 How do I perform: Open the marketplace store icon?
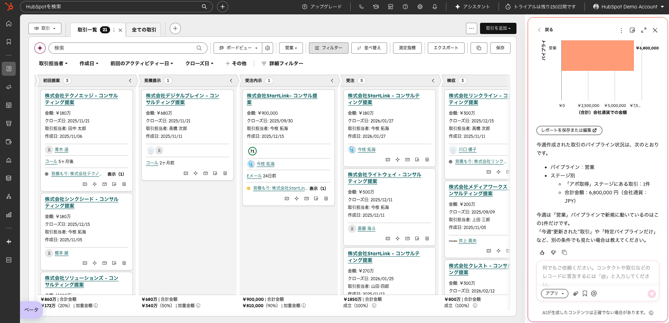391,7
